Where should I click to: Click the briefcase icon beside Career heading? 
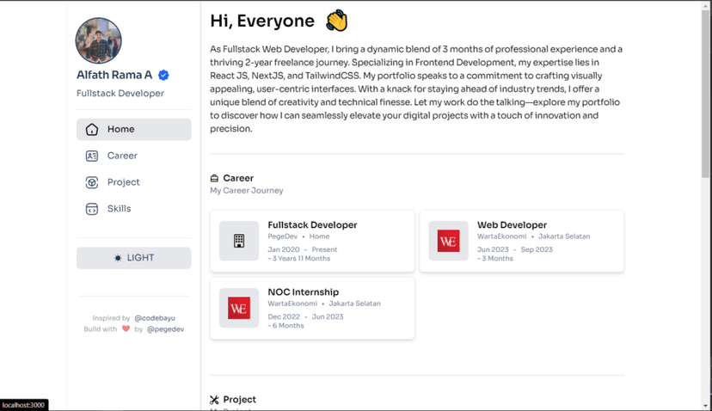tap(214, 178)
